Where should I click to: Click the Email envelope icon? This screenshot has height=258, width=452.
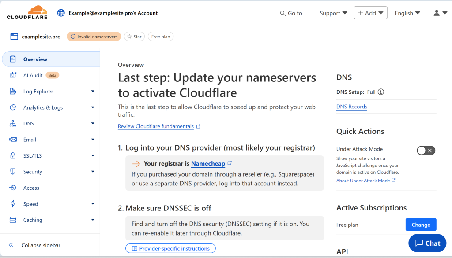point(13,140)
